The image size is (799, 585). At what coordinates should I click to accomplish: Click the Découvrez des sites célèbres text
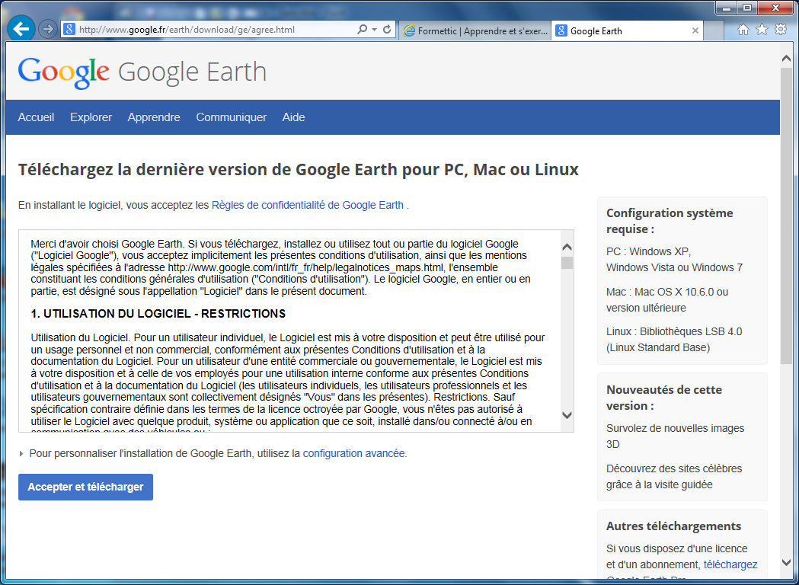(674, 477)
